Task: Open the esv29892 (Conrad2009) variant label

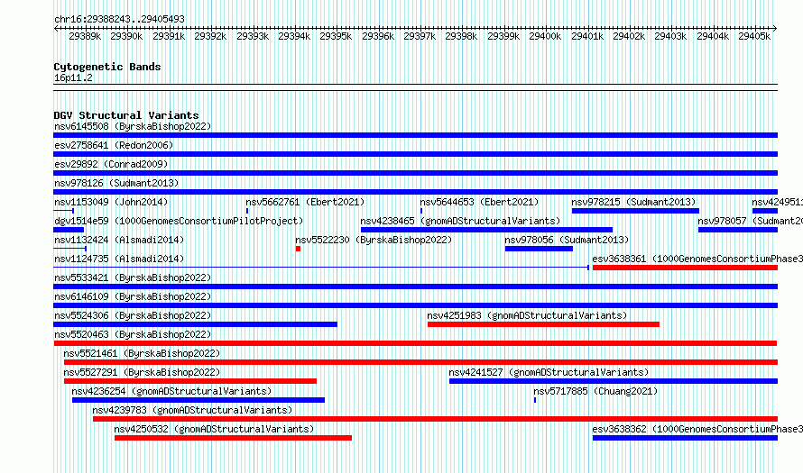Action: click(111, 164)
